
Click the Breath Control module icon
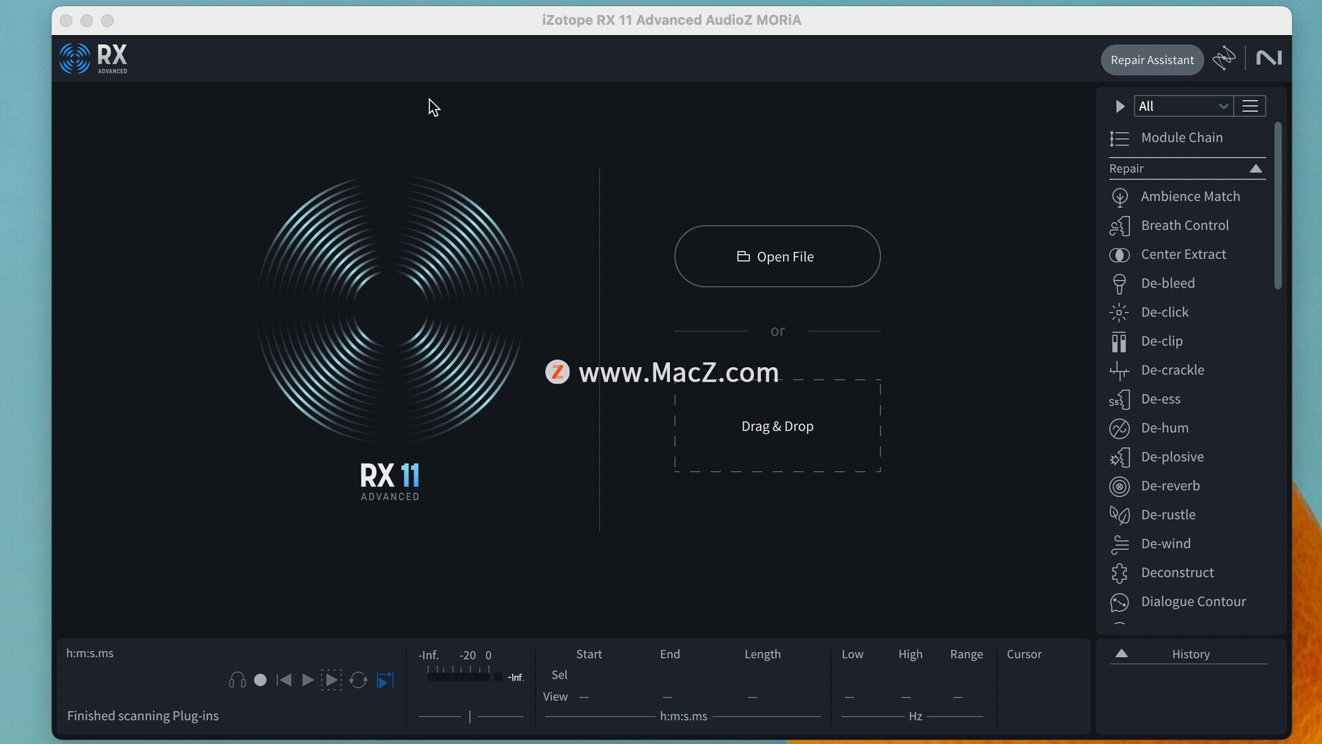click(1120, 226)
